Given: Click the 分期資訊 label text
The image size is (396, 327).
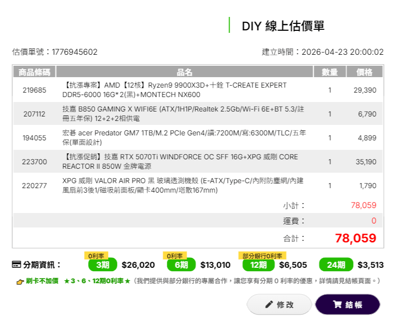Looking at the screenshot, I should click(42, 265).
